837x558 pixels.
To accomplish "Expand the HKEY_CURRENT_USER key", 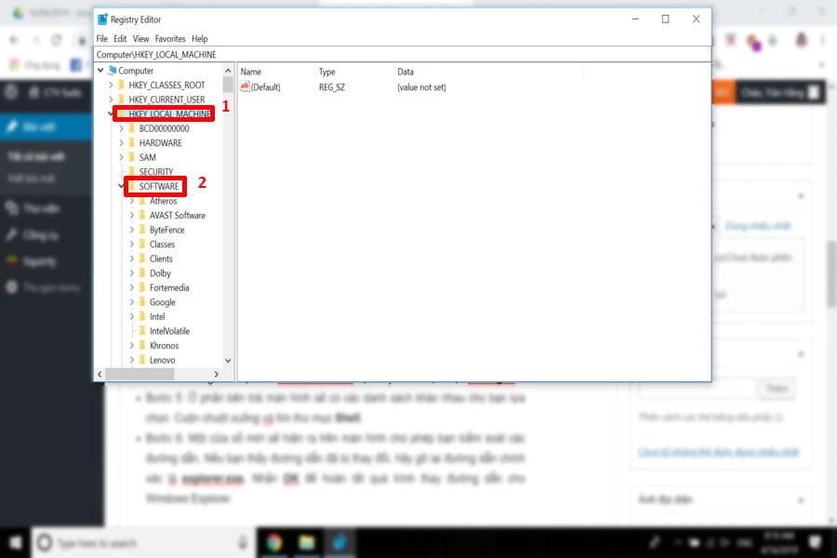I will [111, 100].
